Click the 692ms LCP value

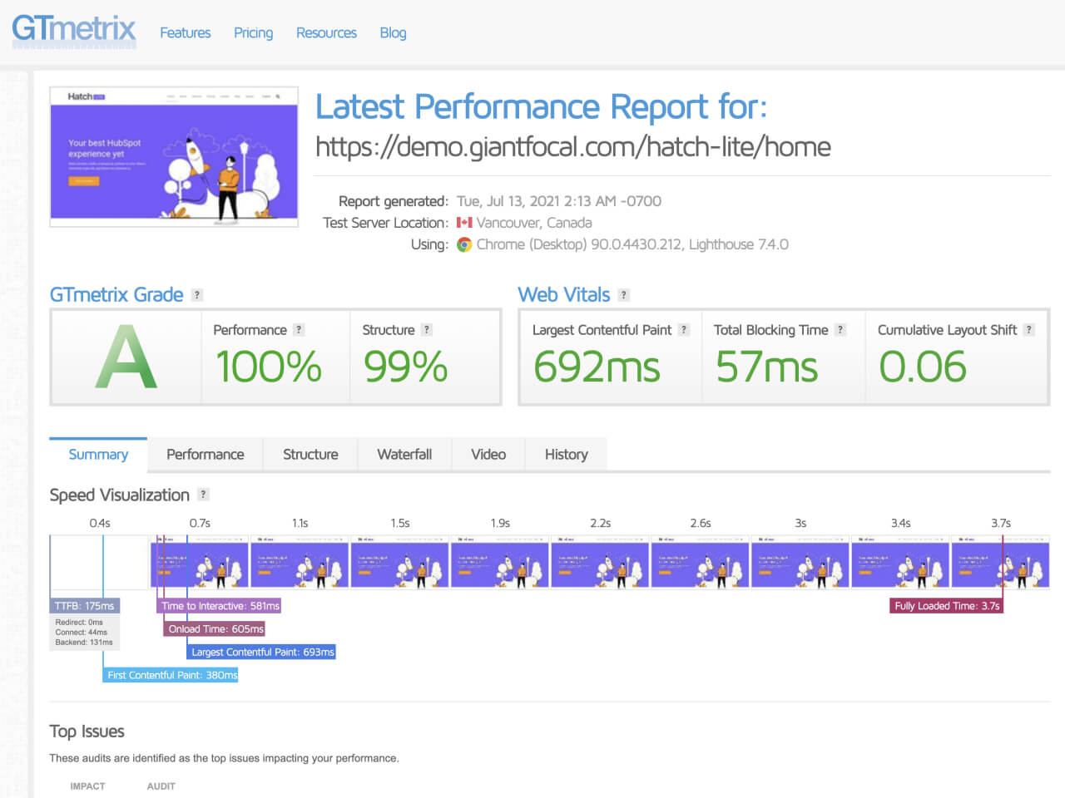tap(597, 367)
